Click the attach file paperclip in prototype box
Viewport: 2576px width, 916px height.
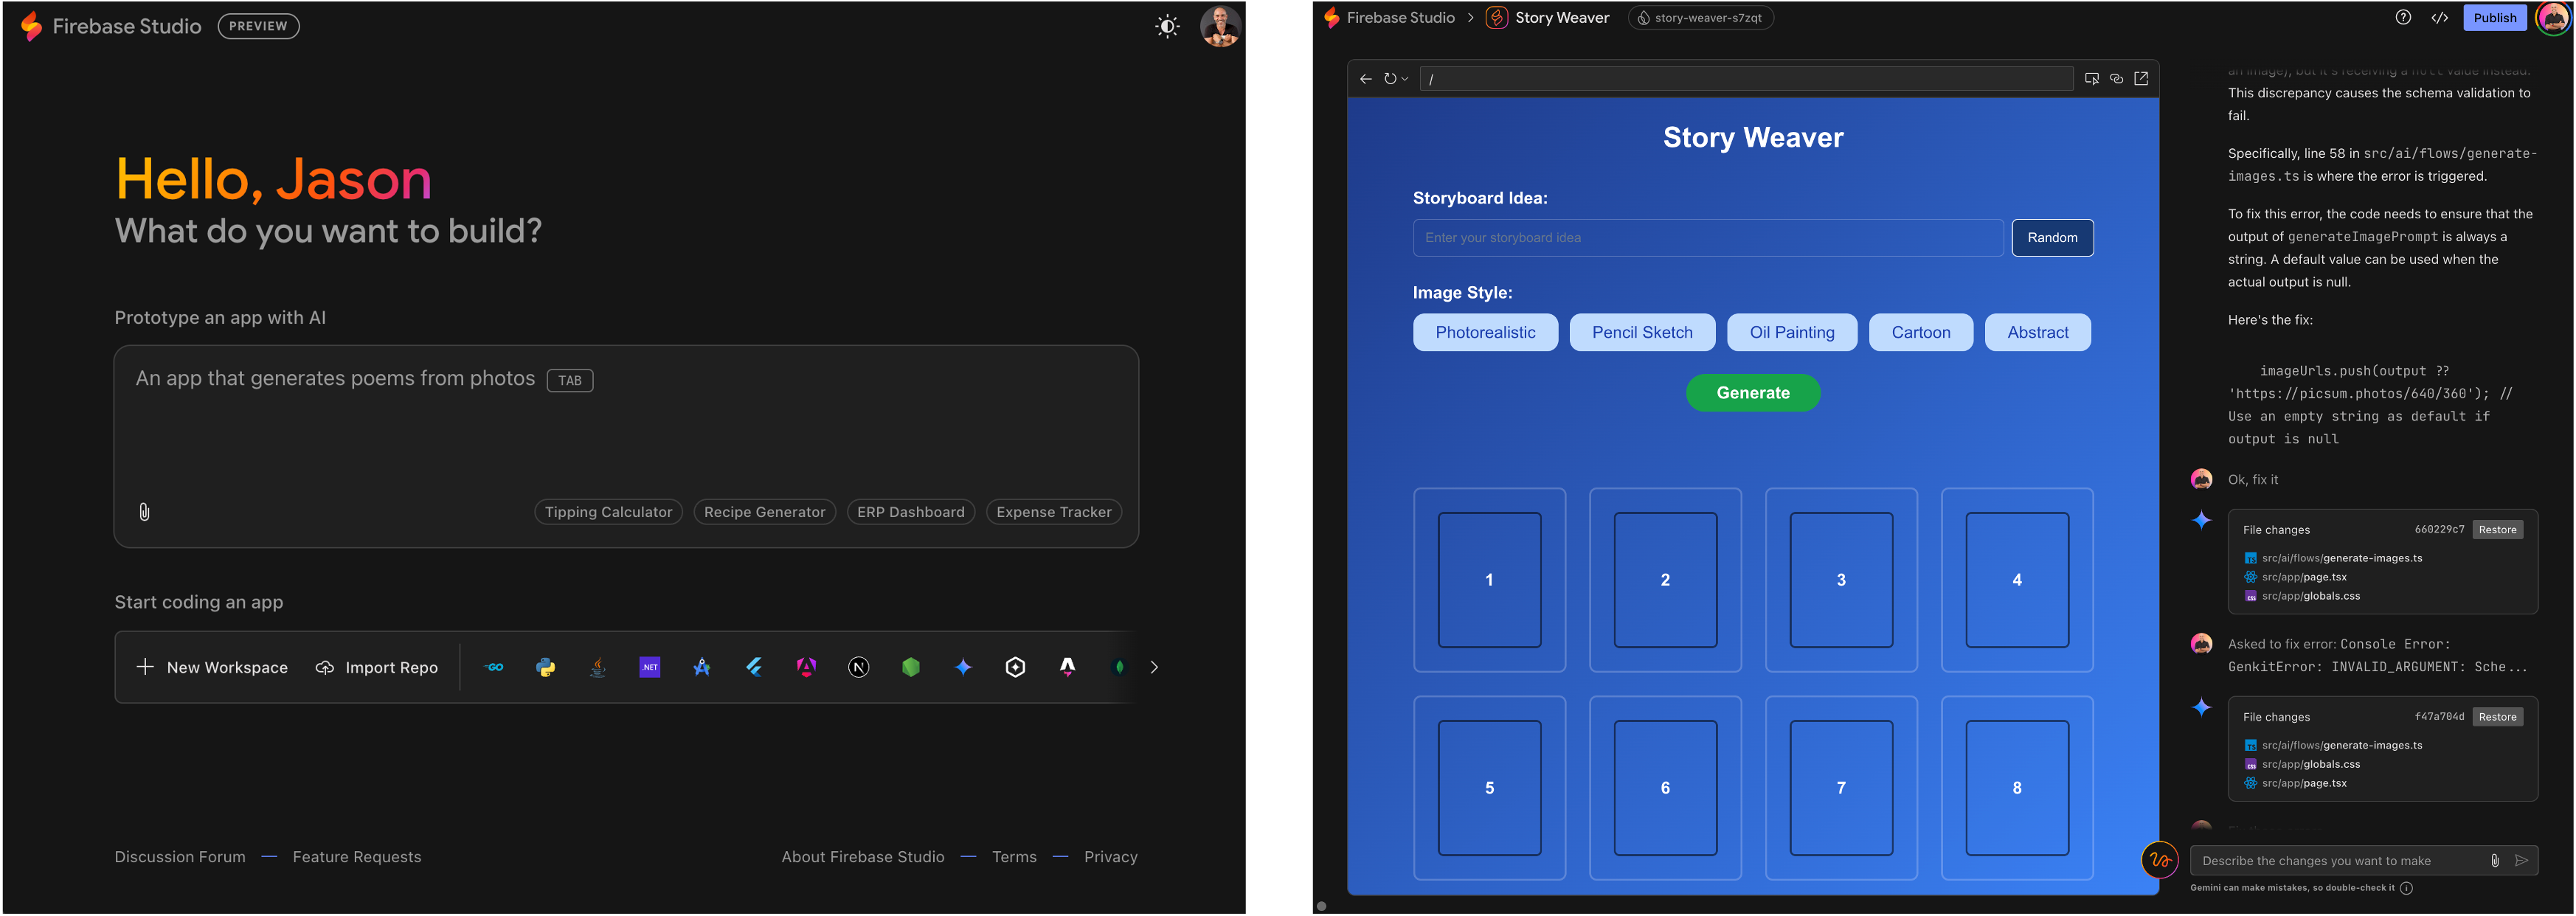coord(144,512)
